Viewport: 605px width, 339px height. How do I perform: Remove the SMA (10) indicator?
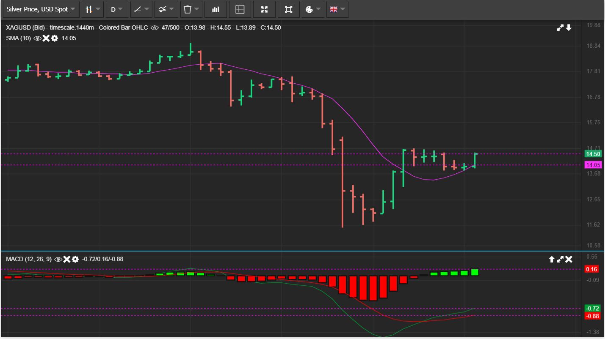[x=46, y=38]
